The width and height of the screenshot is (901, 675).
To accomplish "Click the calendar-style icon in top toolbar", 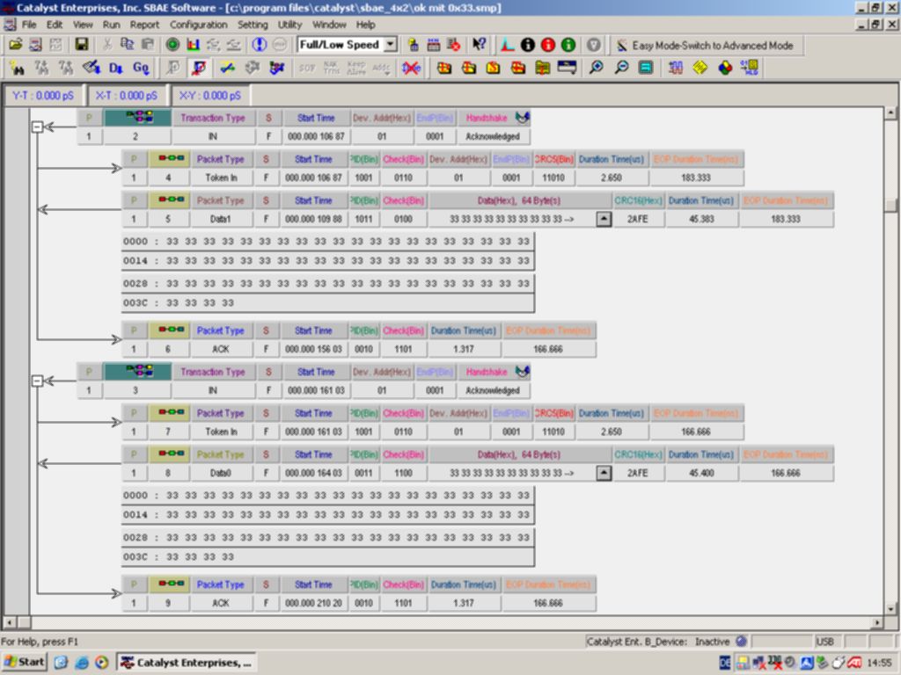I will (x=433, y=44).
